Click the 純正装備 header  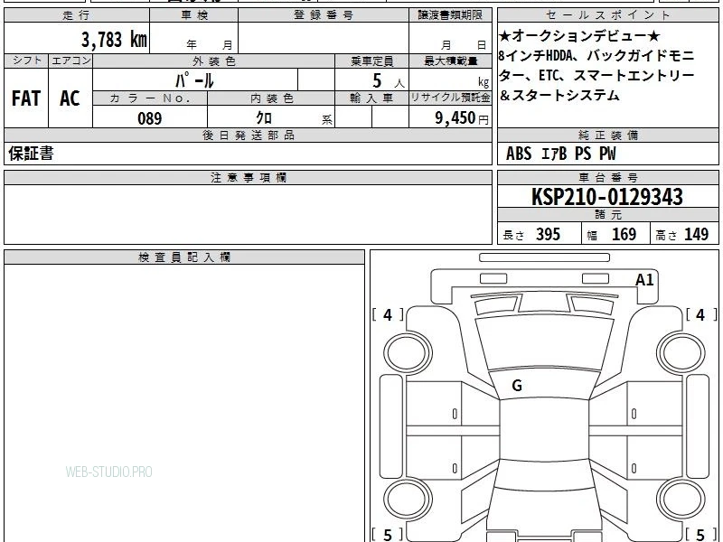tap(607, 135)
